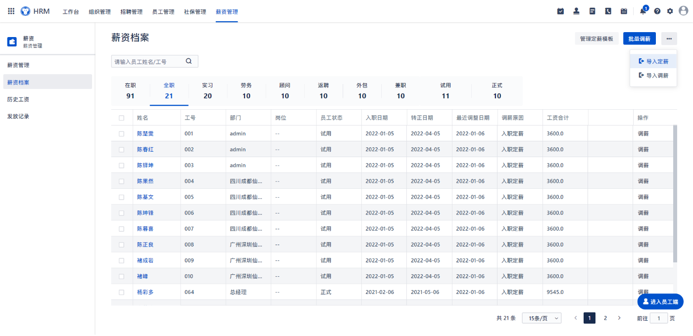Focus the employee name/ID search field

click(154, 61)
